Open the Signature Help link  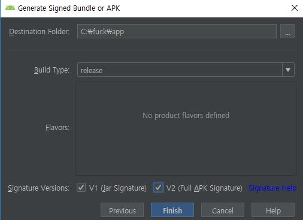click(272, 188)
